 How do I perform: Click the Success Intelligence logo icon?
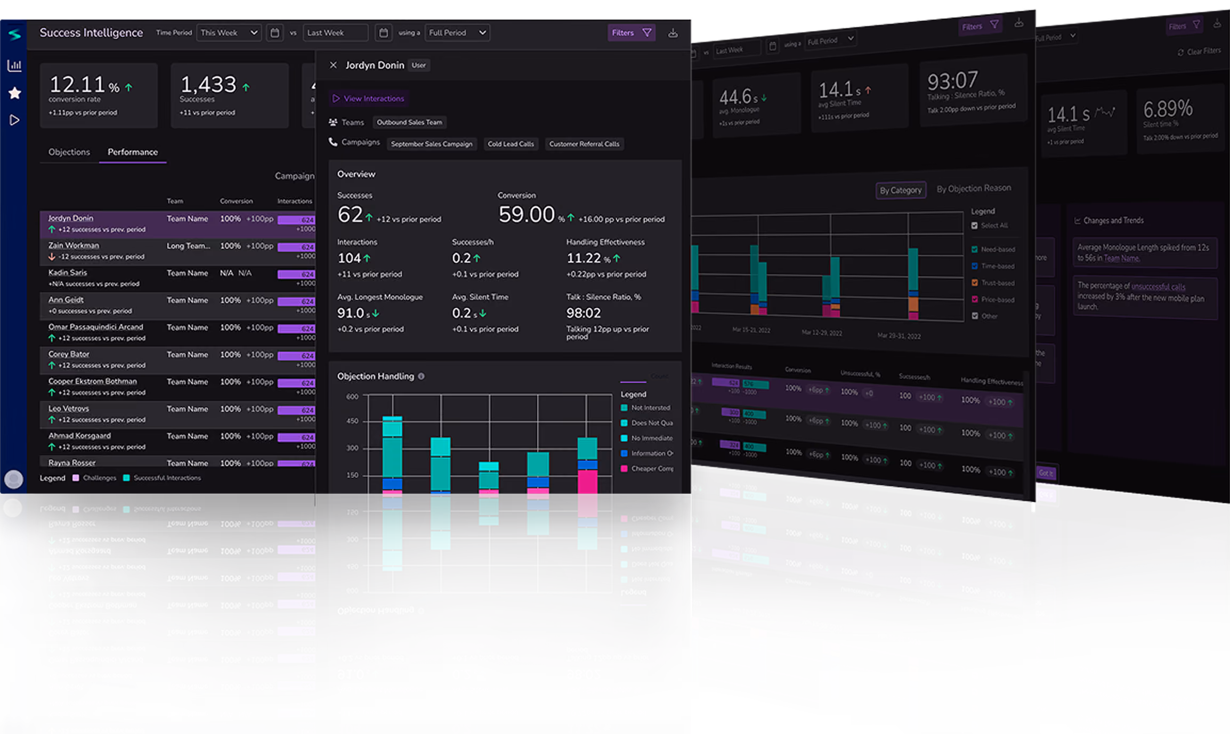tap(14, 34)
